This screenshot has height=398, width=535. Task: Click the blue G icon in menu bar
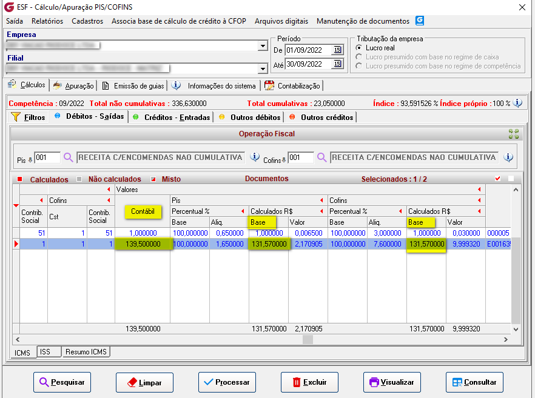pos(420,21)
